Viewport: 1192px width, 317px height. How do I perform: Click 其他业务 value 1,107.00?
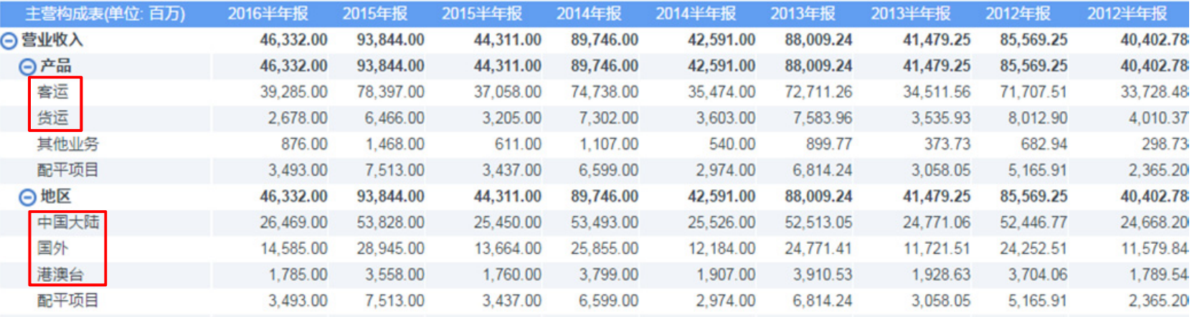(x=609, y=144)
